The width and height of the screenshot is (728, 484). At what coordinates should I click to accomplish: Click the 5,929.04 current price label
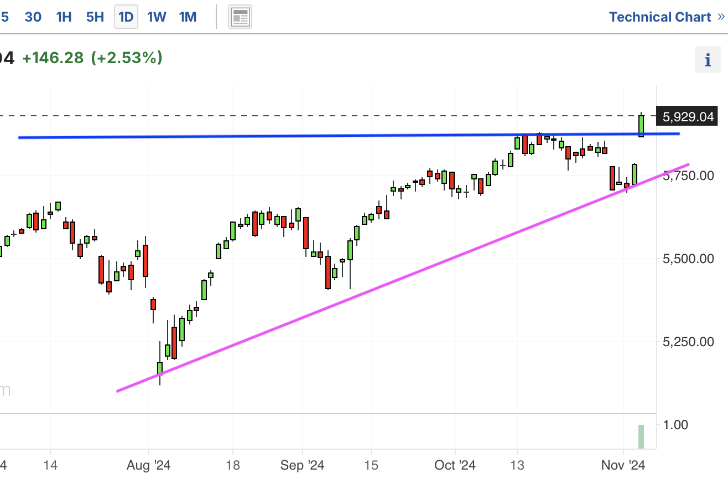[686, 117]
